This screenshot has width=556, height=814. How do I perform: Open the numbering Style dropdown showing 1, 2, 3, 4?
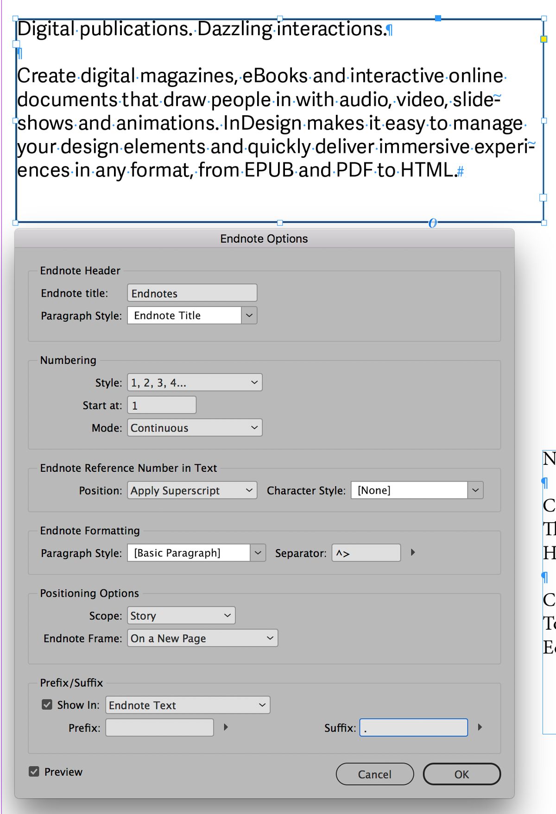pos(254,382)
